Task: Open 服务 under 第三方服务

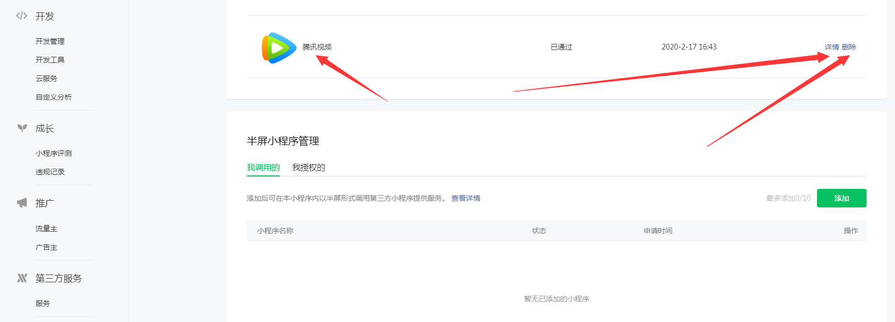Action: [43, 303]
